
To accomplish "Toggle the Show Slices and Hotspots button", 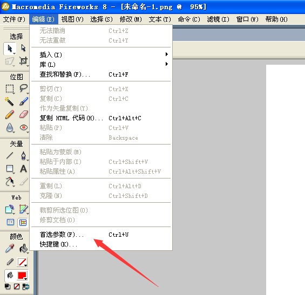I will [23, 223].
